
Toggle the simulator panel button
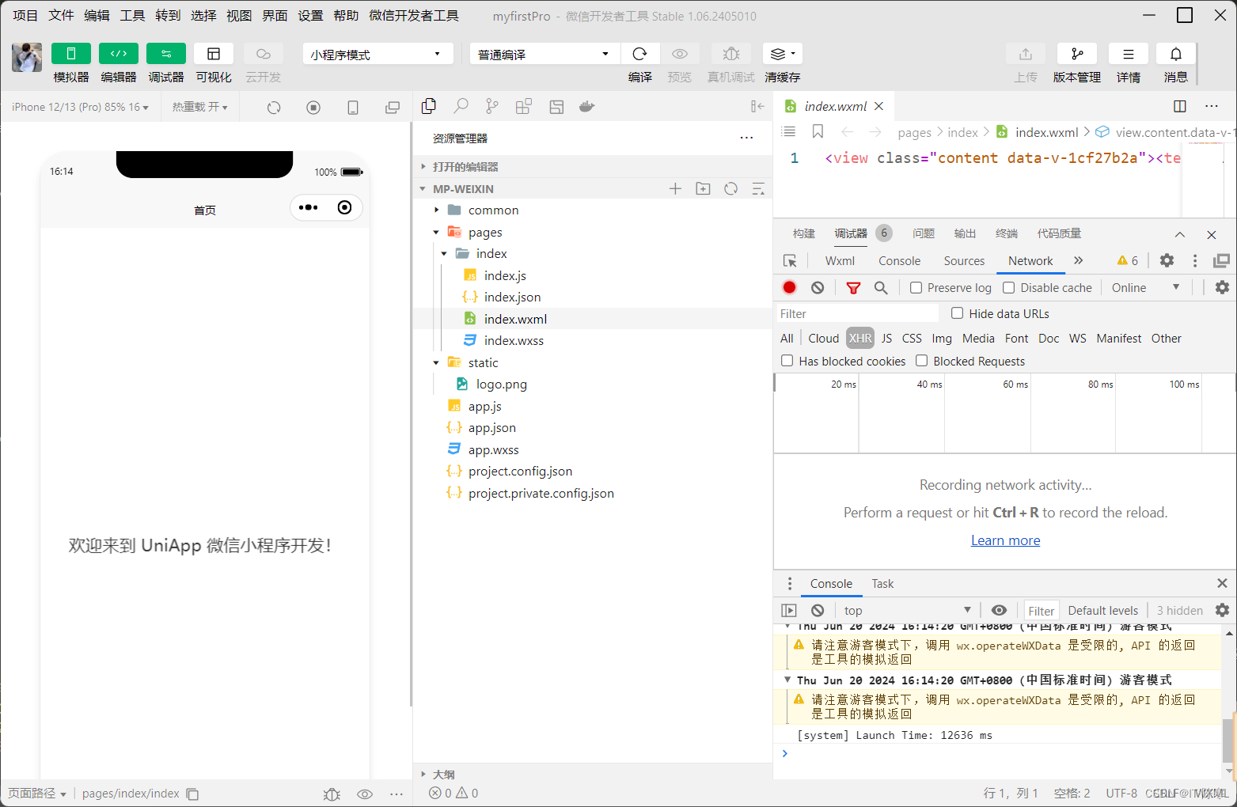coord(71,54)
